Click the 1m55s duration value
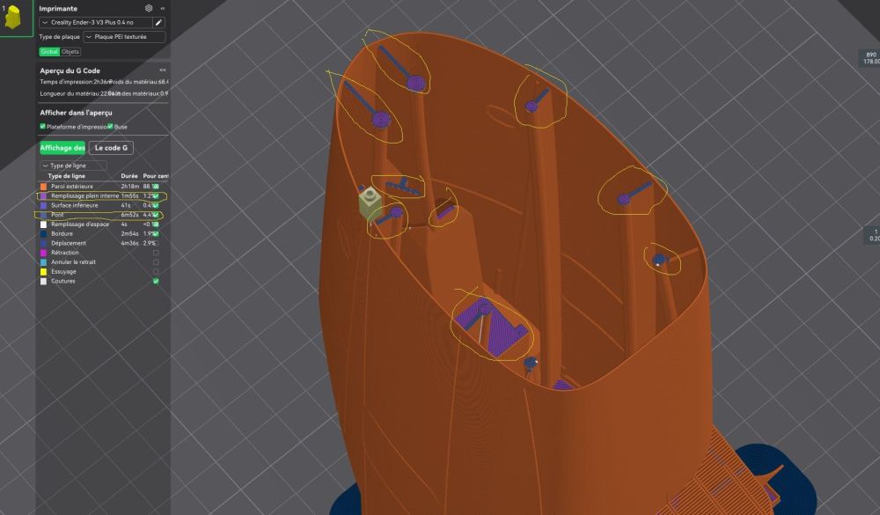 pos(129,196)
